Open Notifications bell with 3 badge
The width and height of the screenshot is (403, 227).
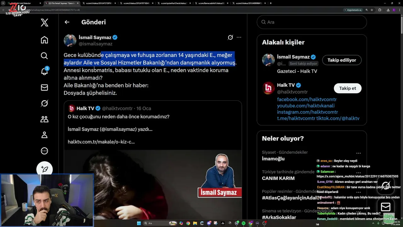(x=44, y=71)
